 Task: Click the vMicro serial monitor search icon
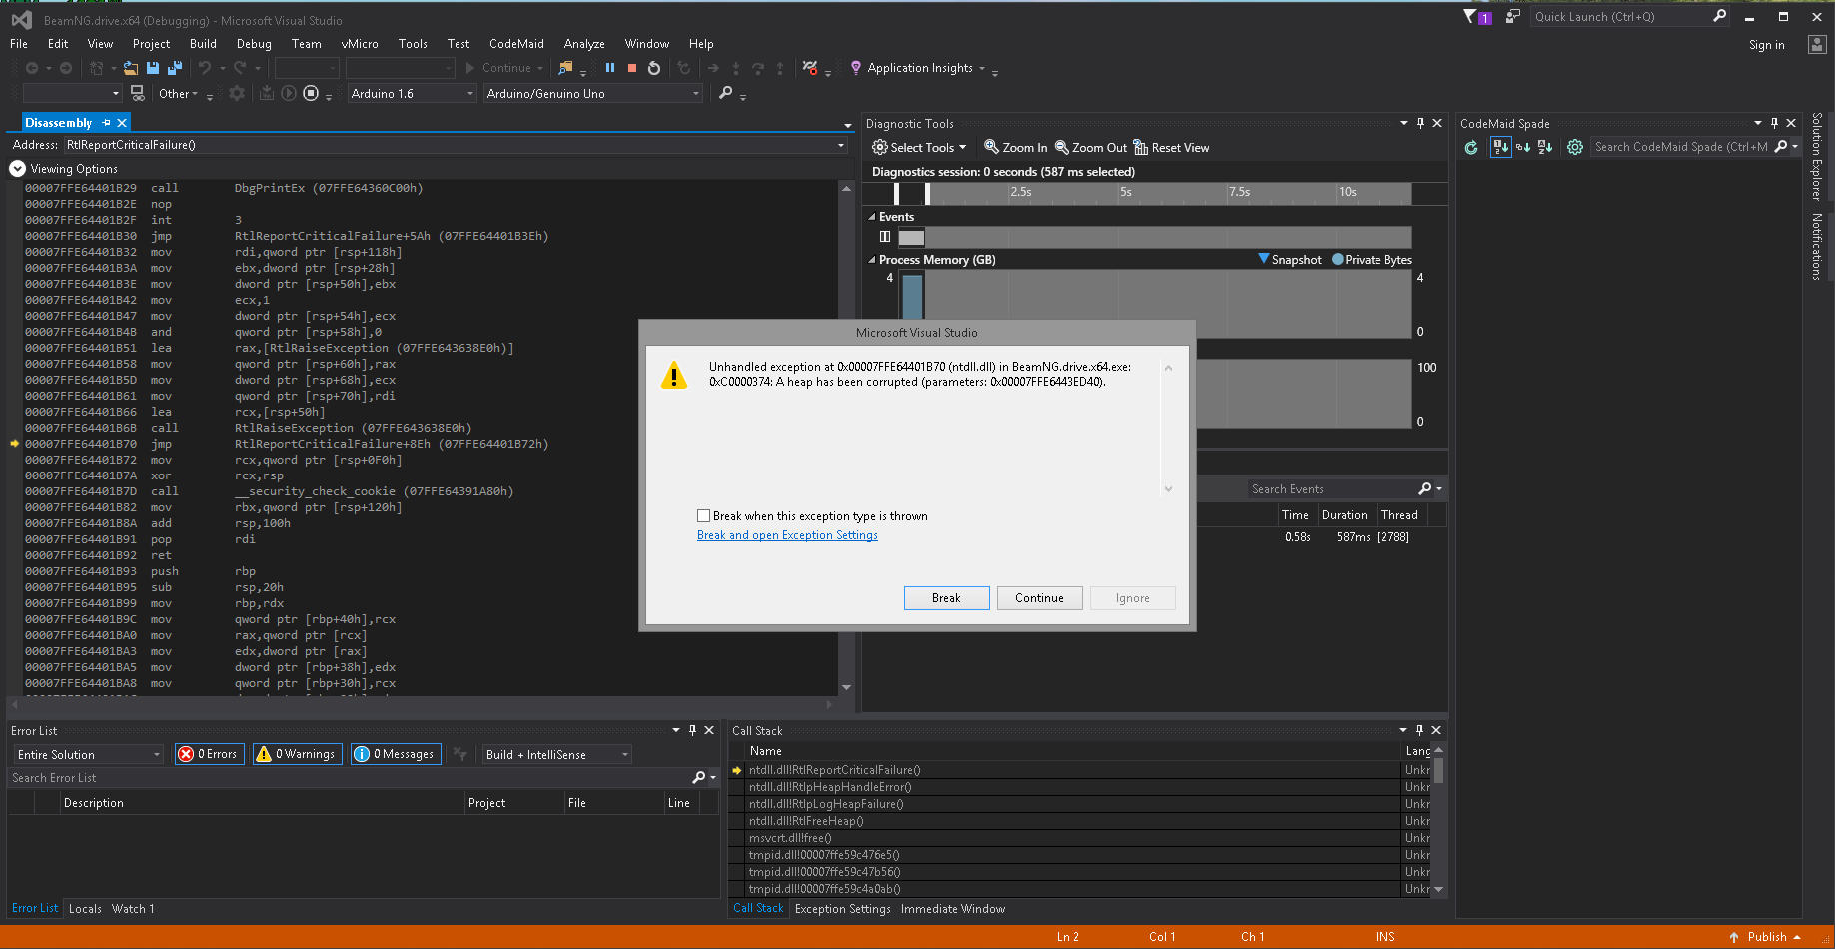pyautogui.click(x=726, y=93)
